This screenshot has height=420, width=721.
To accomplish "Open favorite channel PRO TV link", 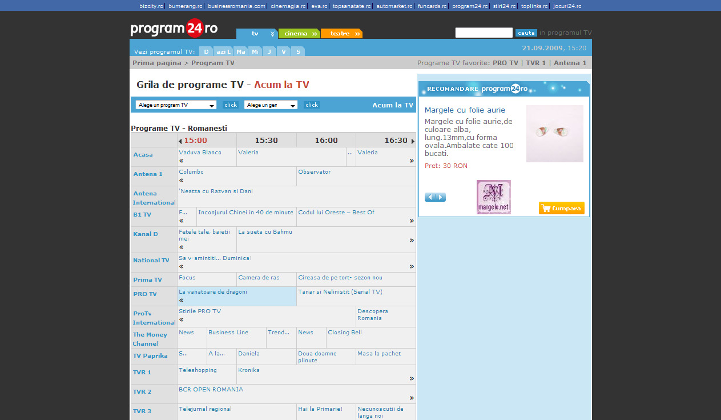I will pyautogui.click(x=505, y=63).
